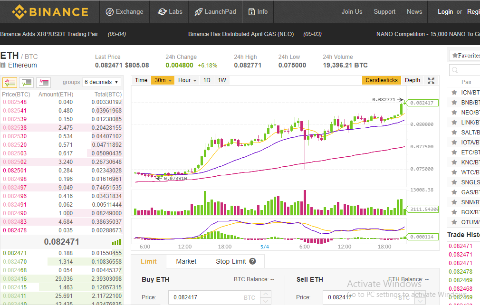Screen dimensions: 480x305
Task: Click sell order price 0.082478
Action: (15, 230)
